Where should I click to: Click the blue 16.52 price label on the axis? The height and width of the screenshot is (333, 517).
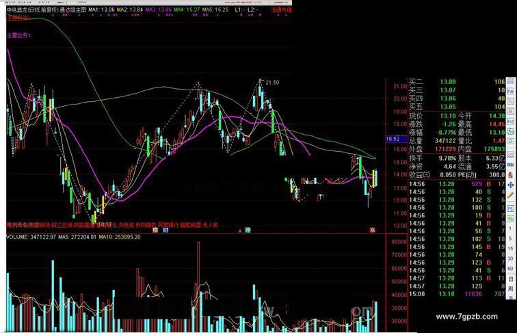pos(397,139)
